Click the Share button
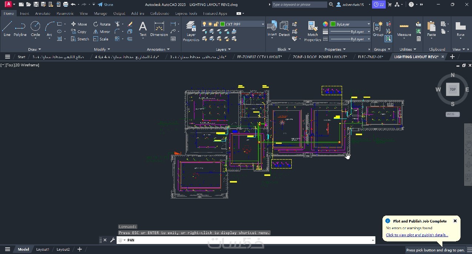Image resolution: width=472 pixels, height=254 pixels. tap(106, 4)
